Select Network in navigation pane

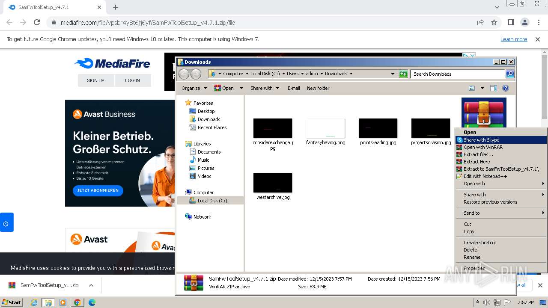[x=202, y=217]
